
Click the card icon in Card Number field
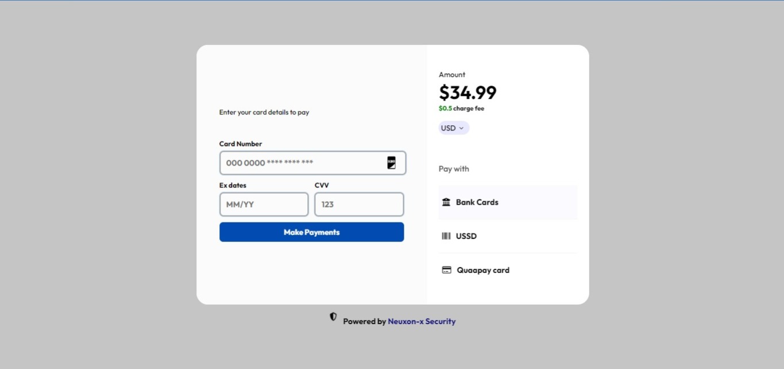click(391, 163)
